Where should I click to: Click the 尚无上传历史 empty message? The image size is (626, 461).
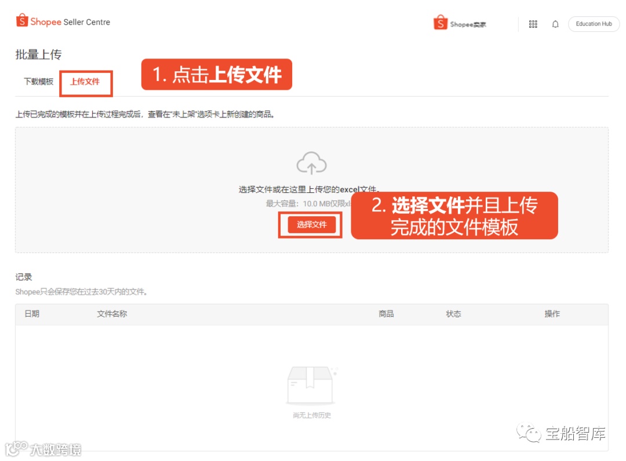pyautogui.click(x=312, y=416)
